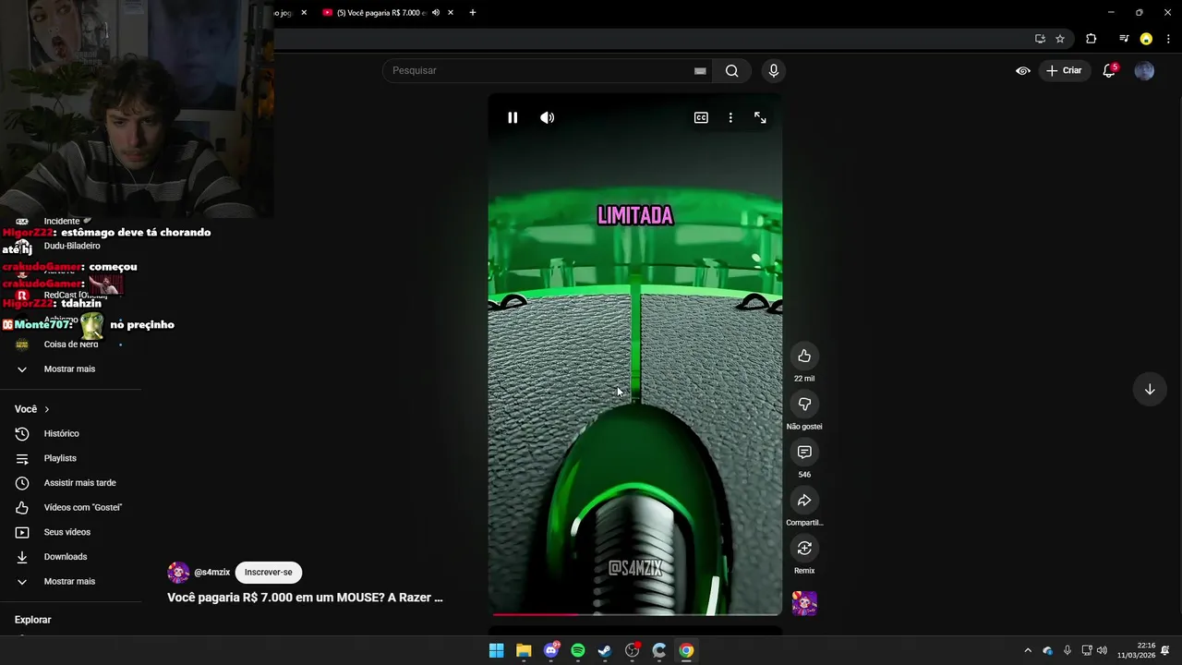This screenshot has height=665, width=1182.
Task: Open the Coisa de Nerd subscription
Action: coord(71,344)
